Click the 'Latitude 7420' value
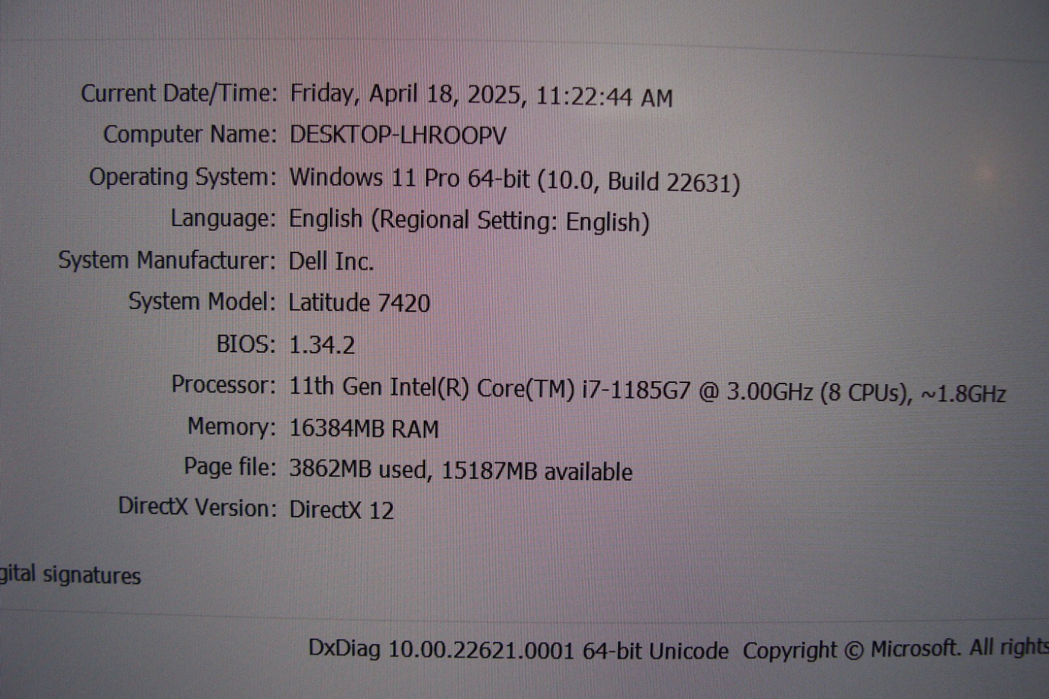The width and height of the screenshot is (1049, 699). (359, 303)
